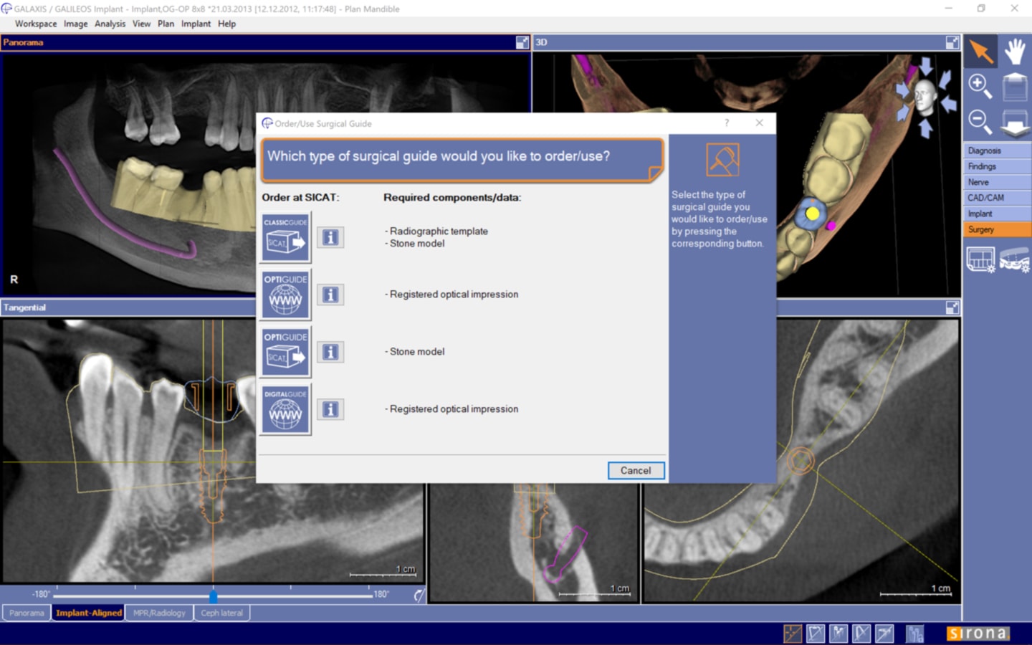The width and height of the screenshot is (1032, 645).
Task: Order a ClassicGuide from SICAT
Action: [x=285, y=237]
